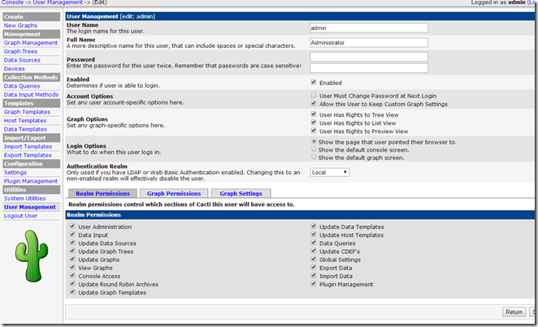This screenshot has width=538, height=327.
Task: Select show page user pointed browser to
Action: coord(314,141)
